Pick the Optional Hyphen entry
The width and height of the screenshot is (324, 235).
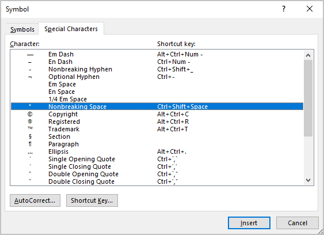click(x=157, y=77)
